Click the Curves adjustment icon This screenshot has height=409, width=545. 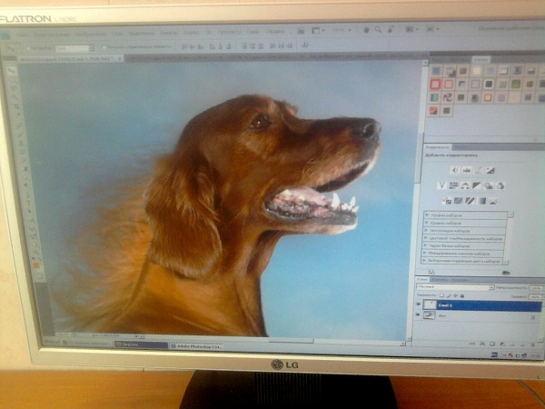click(x=477, y=170)
